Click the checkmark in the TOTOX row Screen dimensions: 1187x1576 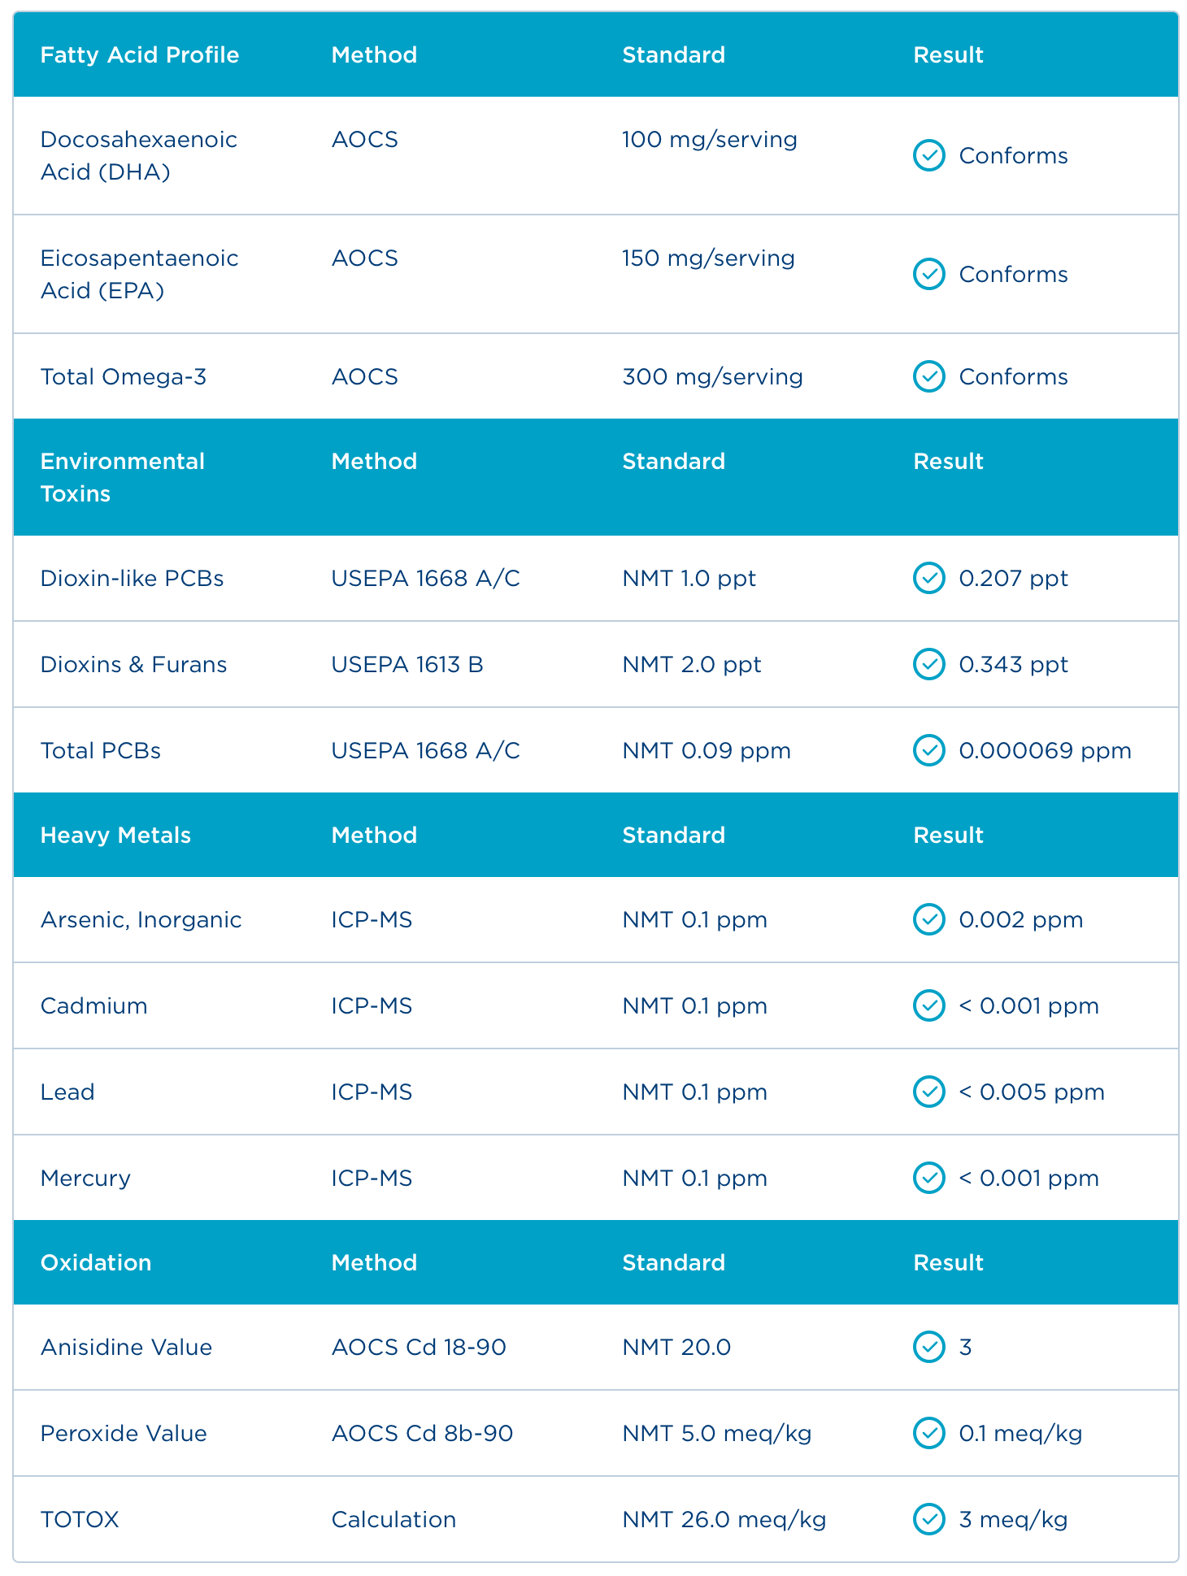(x=928, y=1519)
